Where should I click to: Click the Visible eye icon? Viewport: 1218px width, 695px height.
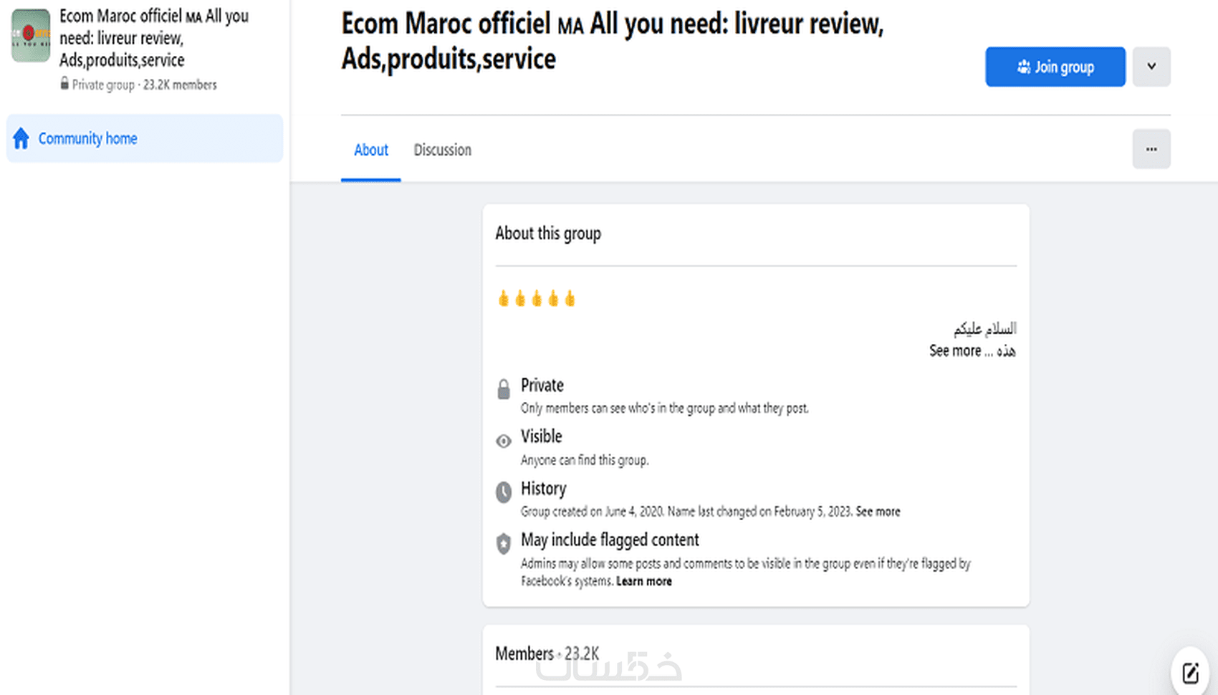pos(504,441)
